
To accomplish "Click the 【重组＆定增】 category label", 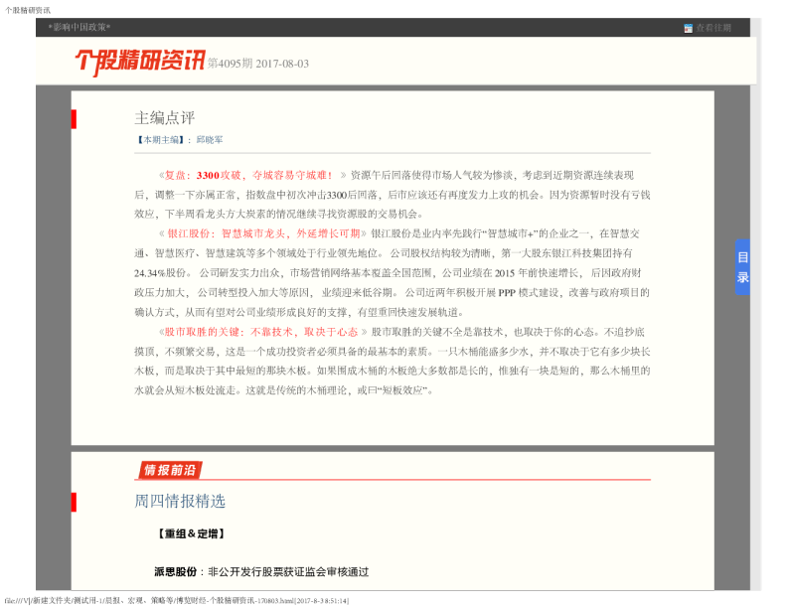I will [x=191, y=533].
